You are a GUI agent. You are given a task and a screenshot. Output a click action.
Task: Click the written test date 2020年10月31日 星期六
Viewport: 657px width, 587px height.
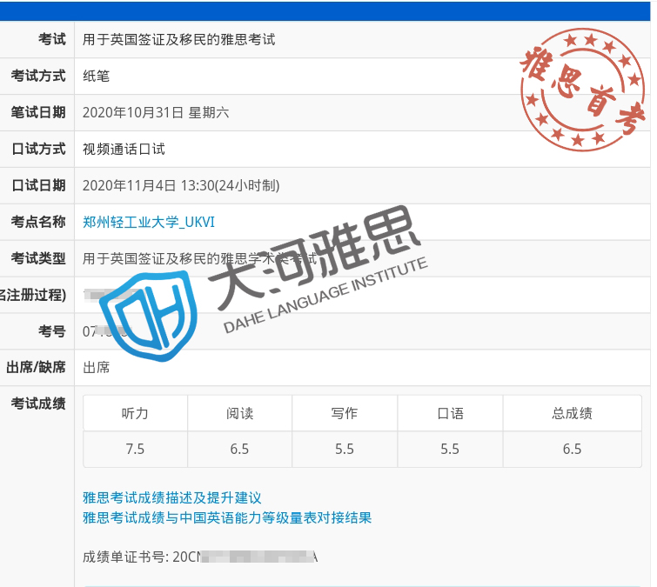[x=156, y=113]
